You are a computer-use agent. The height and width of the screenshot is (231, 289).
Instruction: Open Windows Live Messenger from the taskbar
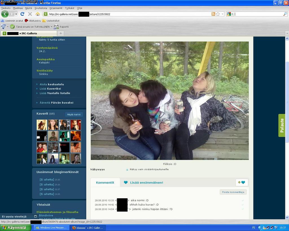pos(51,228)
